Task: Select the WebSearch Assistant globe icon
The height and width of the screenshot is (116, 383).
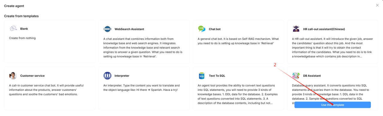Action: coord(107,29)
